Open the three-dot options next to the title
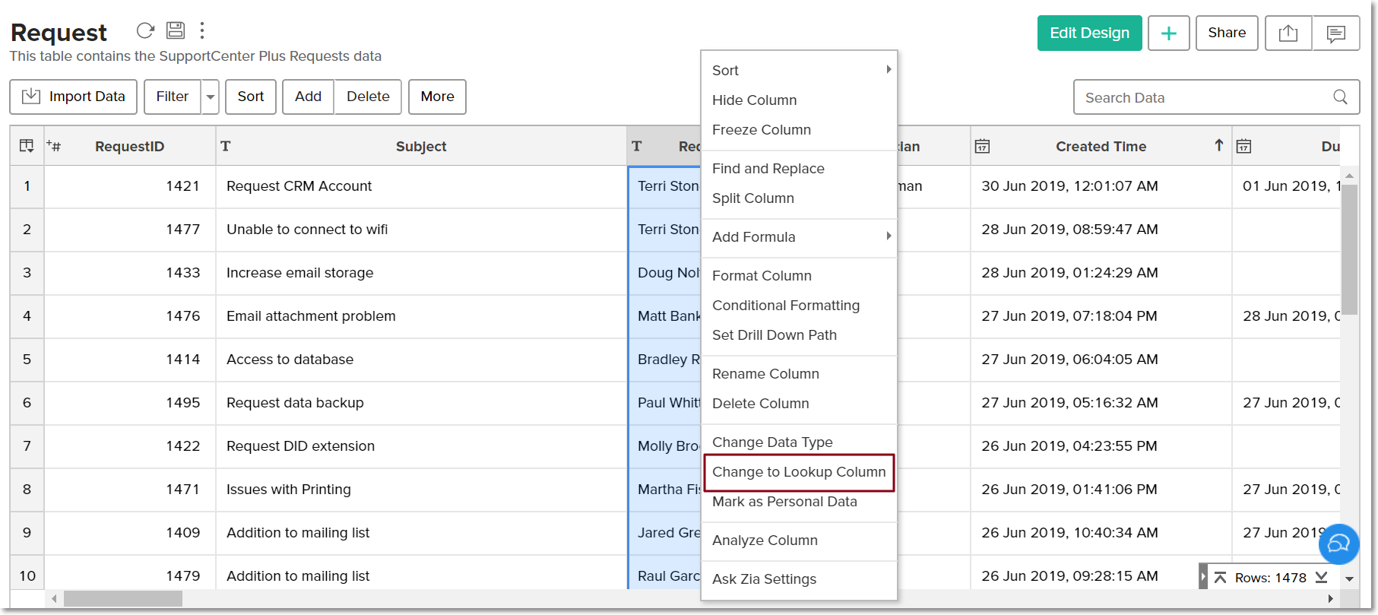 [202, 30]
